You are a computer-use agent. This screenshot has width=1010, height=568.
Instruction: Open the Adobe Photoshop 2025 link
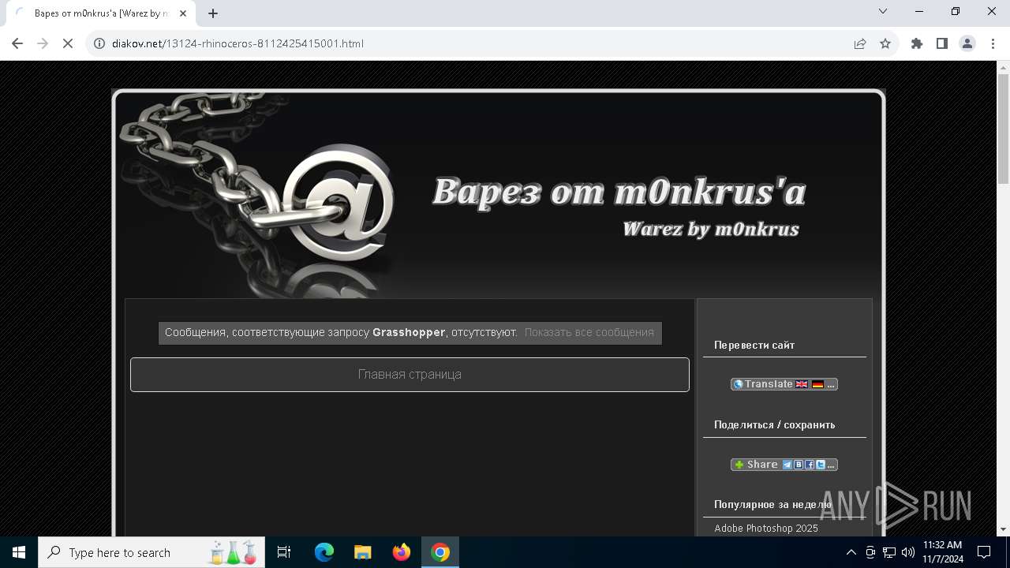(766, 529)
